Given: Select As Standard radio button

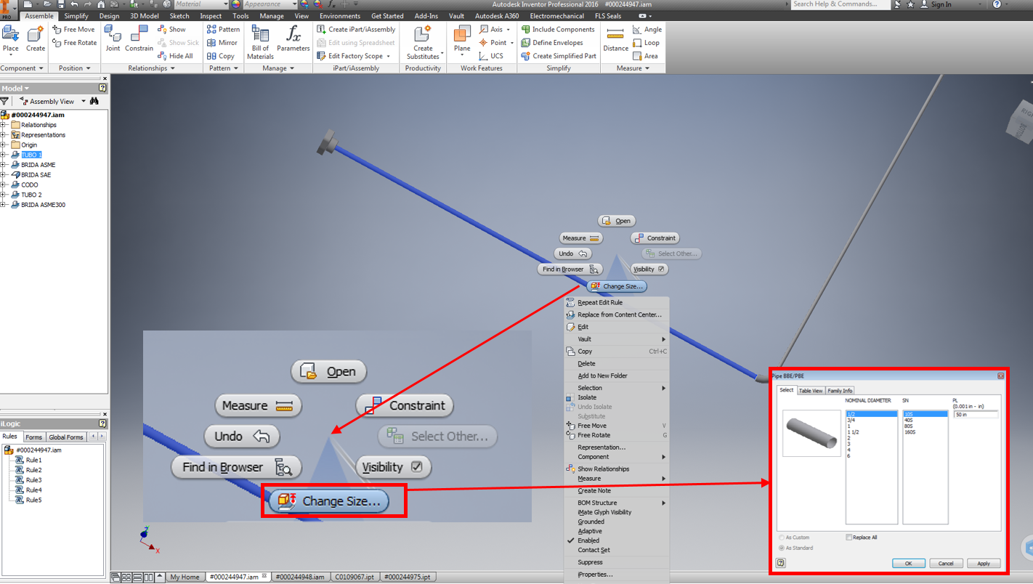Looking at the screenshot, I should click(x=781, y=548).
